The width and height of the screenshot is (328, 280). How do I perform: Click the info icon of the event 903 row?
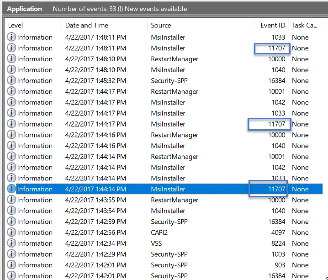11,265
